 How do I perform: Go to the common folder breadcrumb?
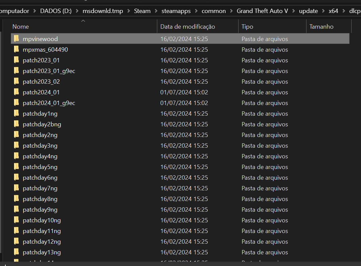coord(213,11)
